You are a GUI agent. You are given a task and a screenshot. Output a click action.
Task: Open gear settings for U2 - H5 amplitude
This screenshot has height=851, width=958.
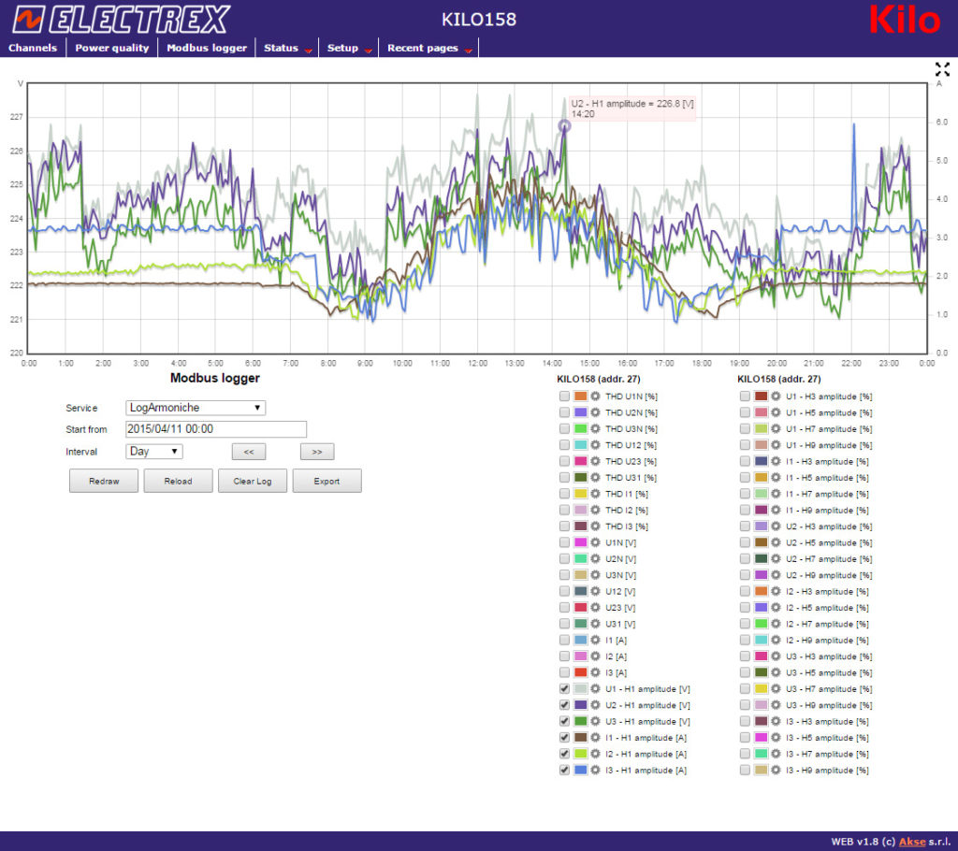pyautogui.click(x=776, y=542)
